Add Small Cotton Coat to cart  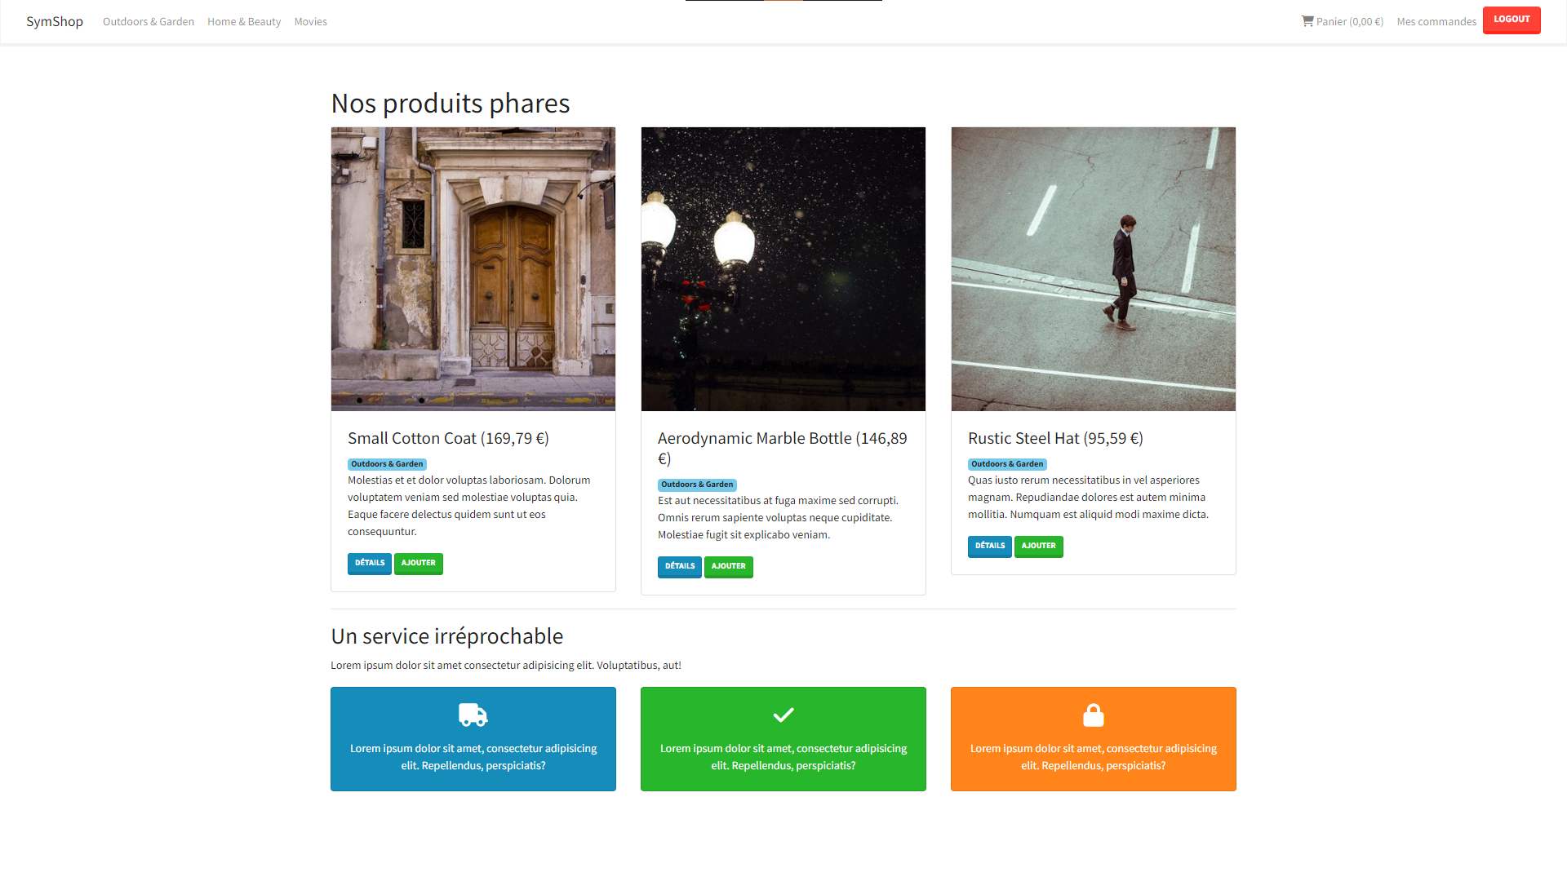(418, 563)
